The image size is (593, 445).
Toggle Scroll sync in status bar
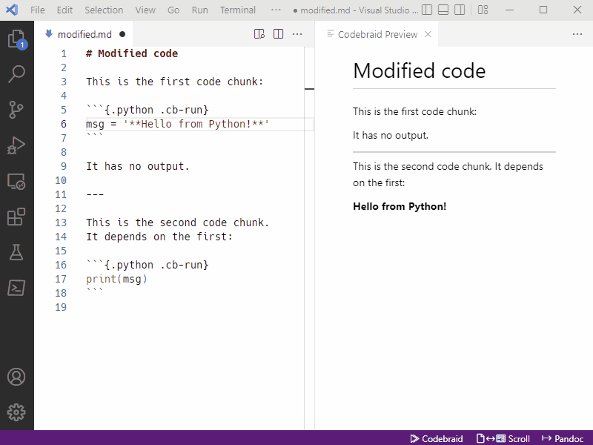(503, 438)
